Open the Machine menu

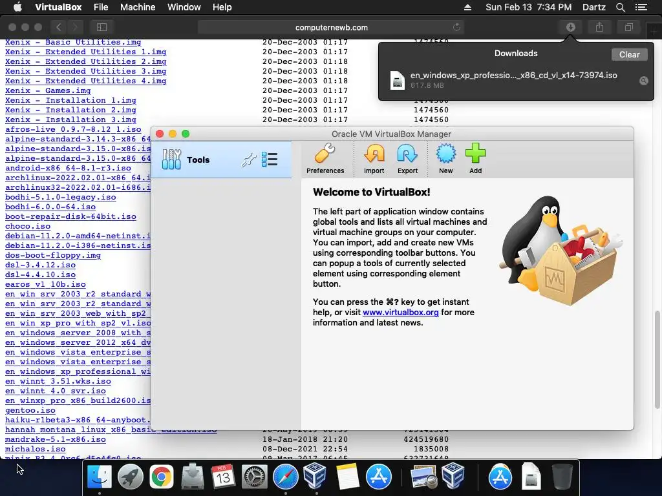point(138,7)
